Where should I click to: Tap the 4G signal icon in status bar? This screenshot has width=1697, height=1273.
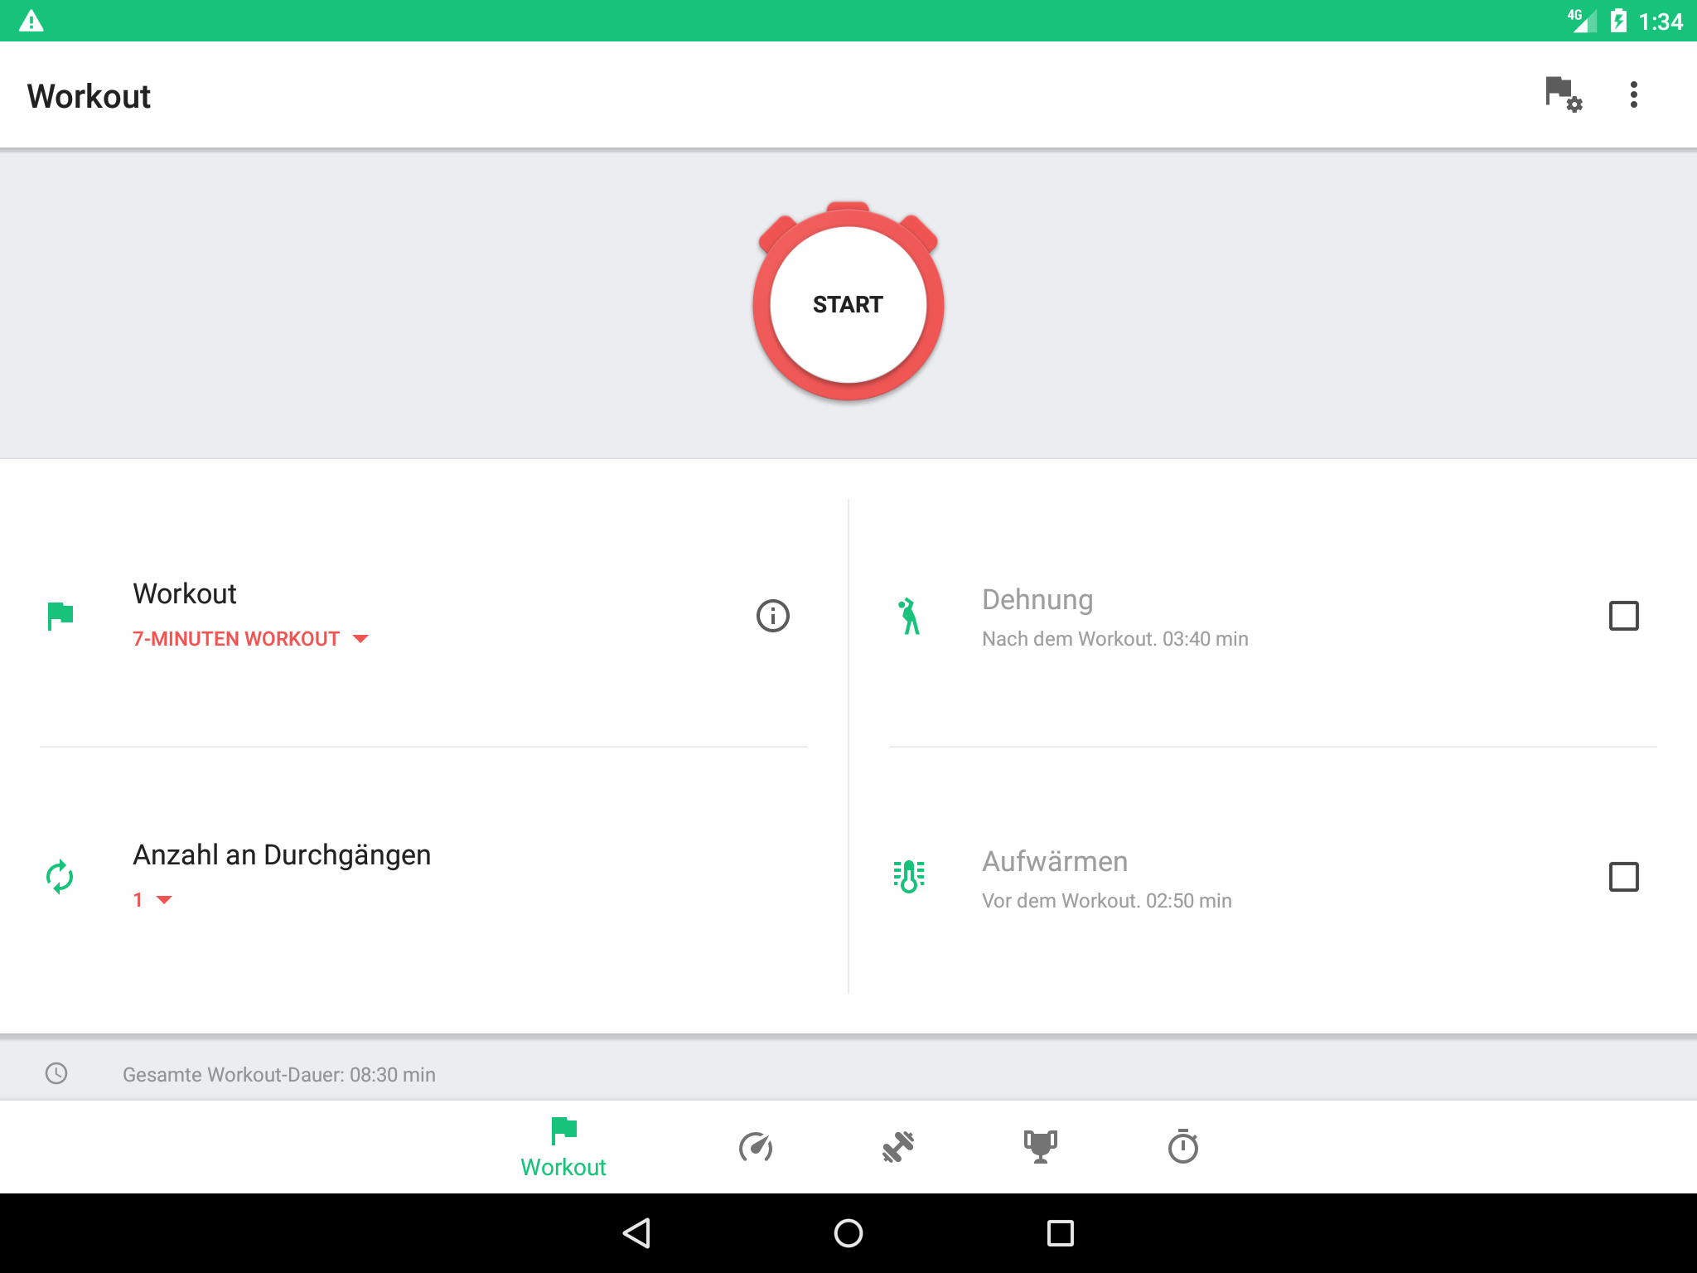tap(1581, 20)
